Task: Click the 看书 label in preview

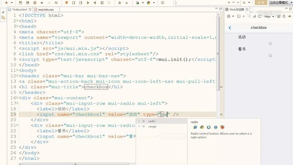Action: pyautogui.click(x=242, y=49)
